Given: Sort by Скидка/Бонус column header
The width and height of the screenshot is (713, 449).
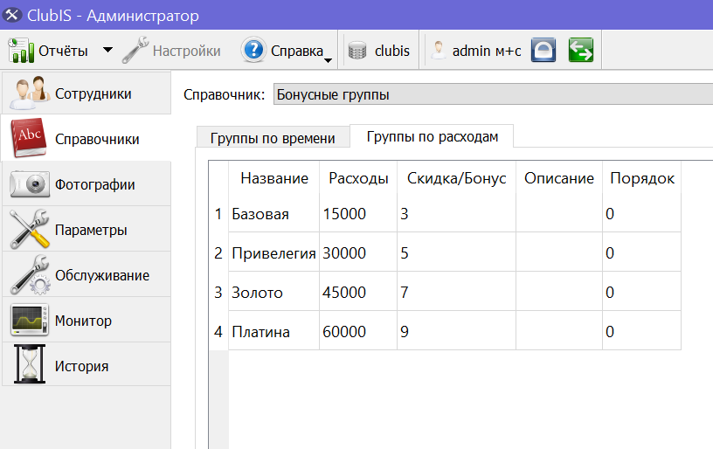Looking at the screenshot, I should tap(456, 178).
